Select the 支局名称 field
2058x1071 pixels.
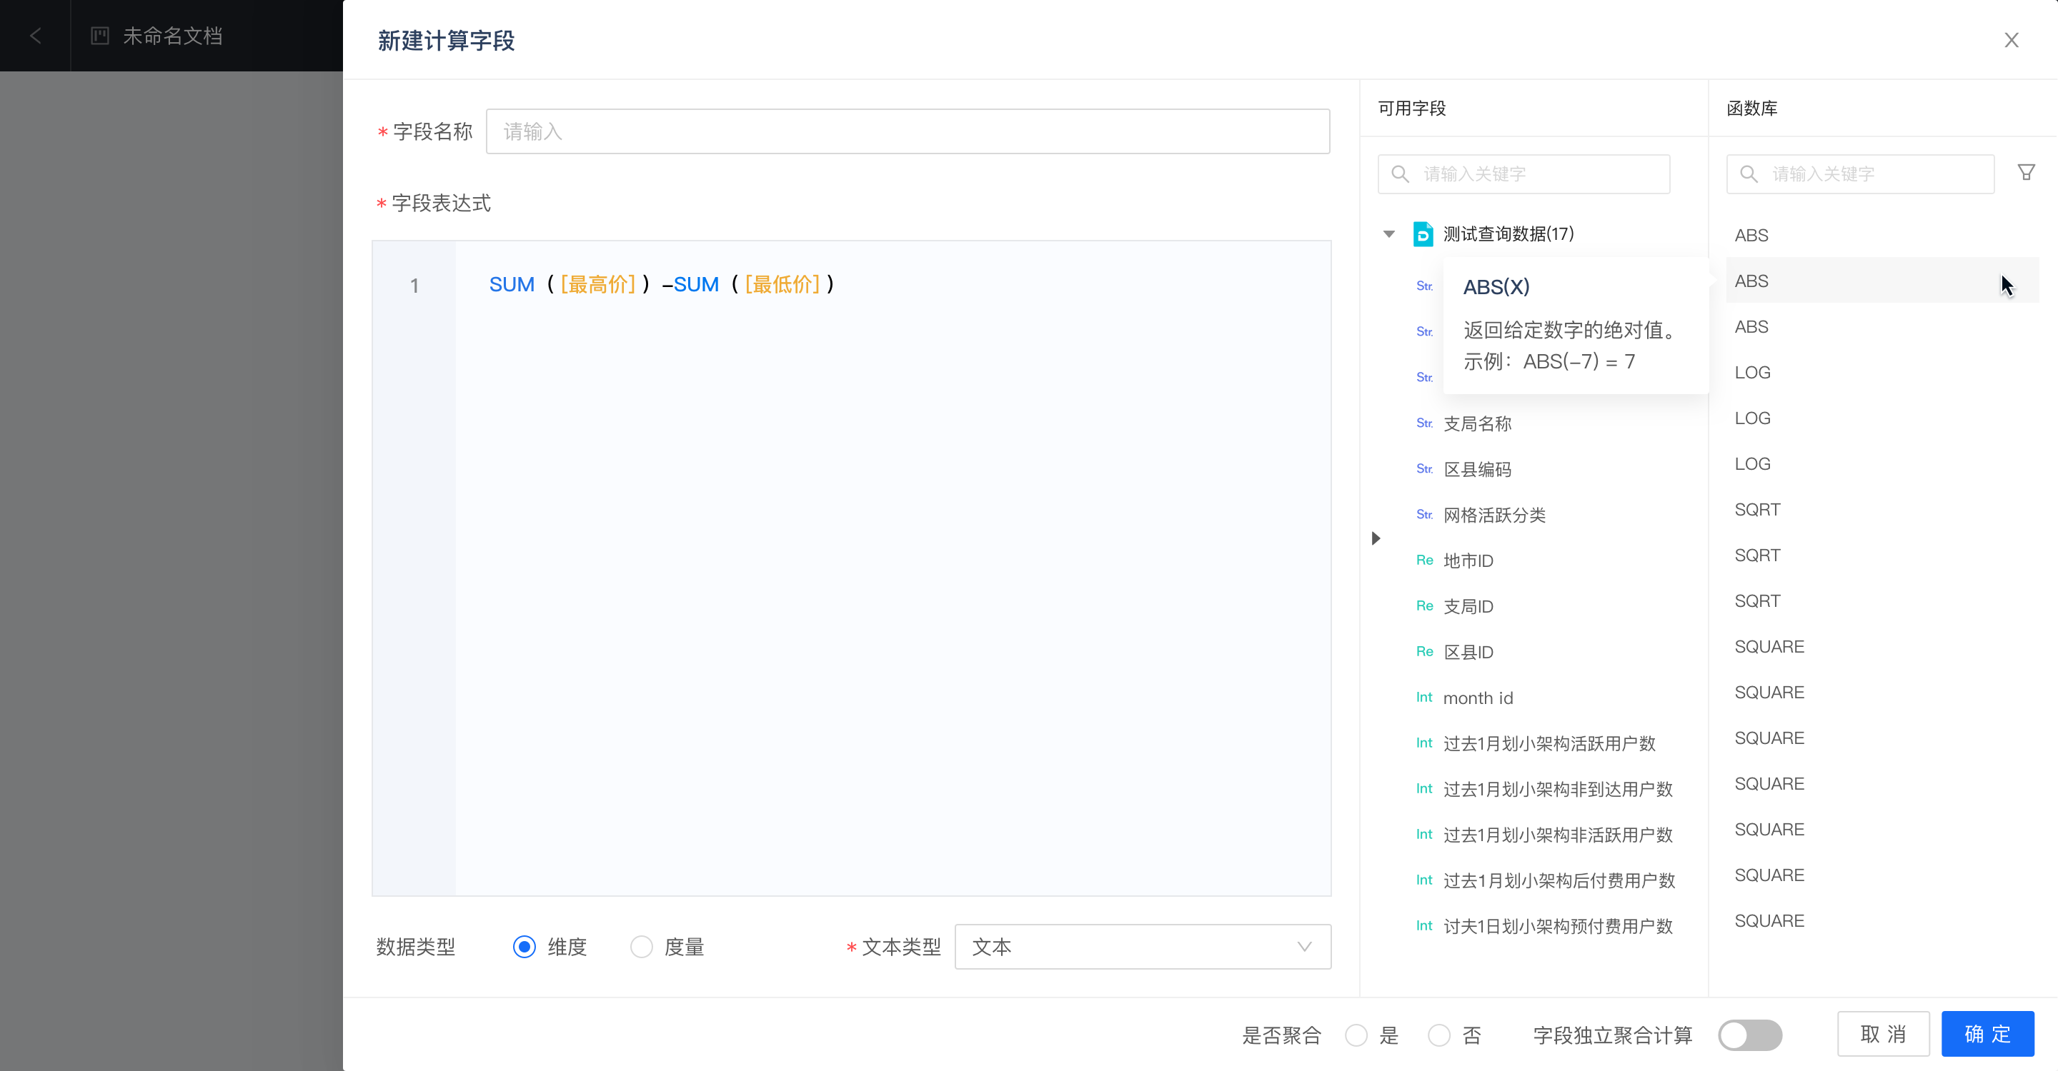(x=1477, y=424)
